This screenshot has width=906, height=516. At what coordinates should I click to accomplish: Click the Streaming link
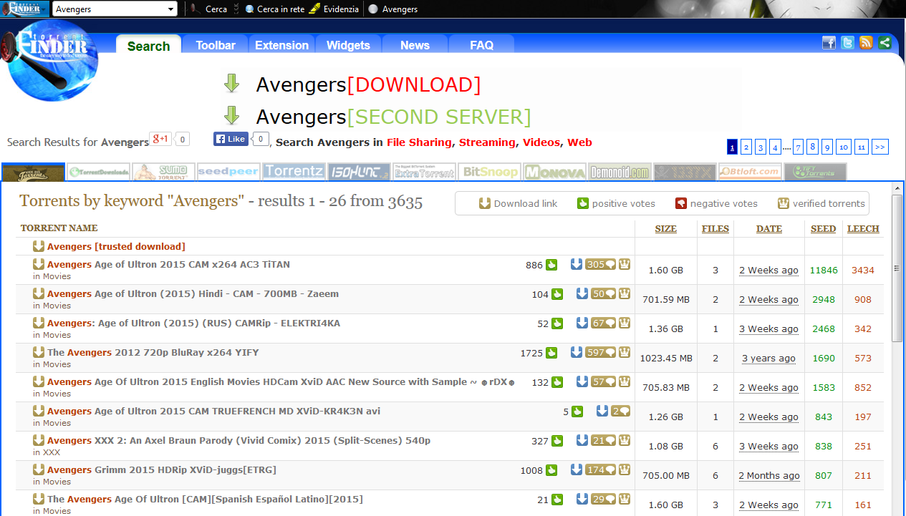pos(487,142)
